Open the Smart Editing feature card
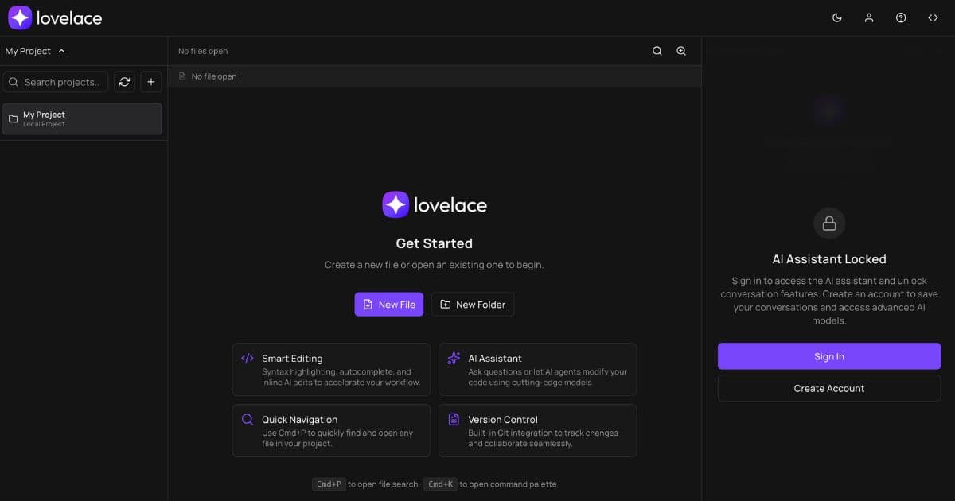The image size is (955, 501). pyautogui.click(x=331, y=370)
